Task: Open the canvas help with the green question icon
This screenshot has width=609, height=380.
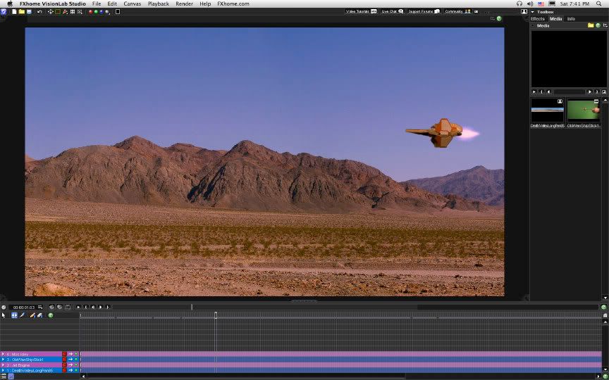Action: 499,18
